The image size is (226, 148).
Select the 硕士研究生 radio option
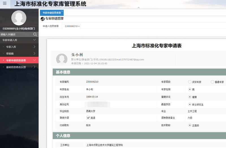pyautogui.click(x=190, y=104)
